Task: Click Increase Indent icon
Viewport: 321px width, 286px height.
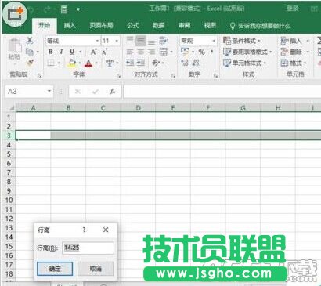Action: point(141,63)
